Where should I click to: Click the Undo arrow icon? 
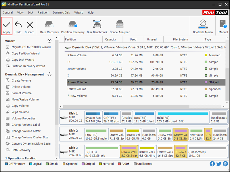[x=18, y=25]
